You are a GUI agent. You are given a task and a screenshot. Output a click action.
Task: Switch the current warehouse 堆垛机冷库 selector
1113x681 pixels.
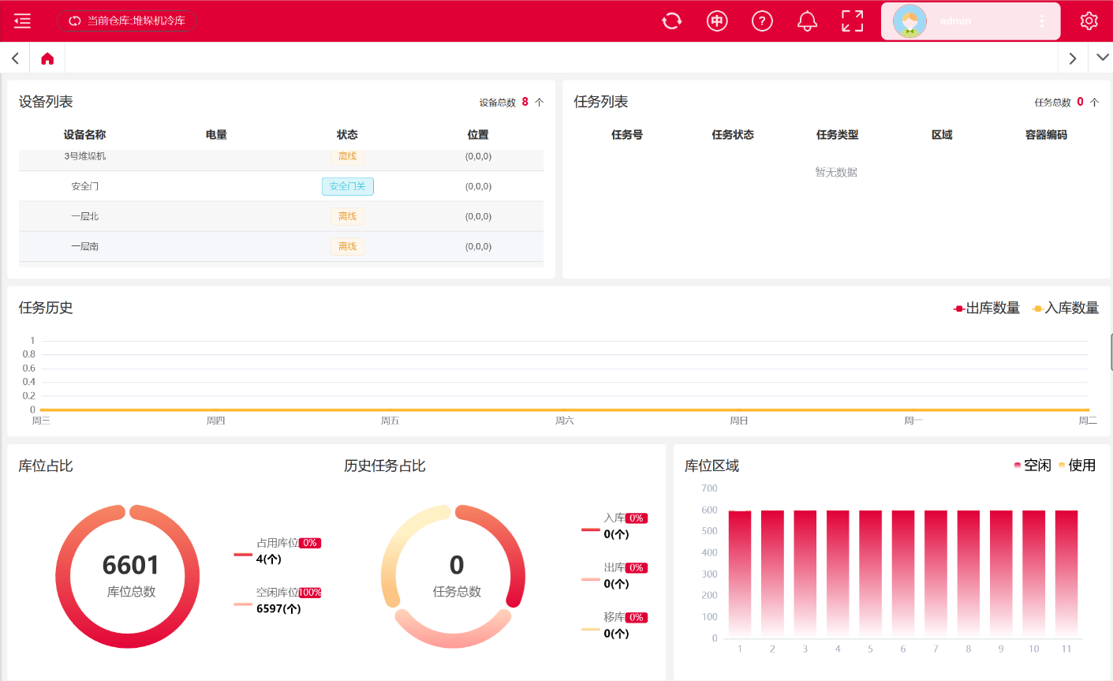pyautogui.click(x=127, y=21)
